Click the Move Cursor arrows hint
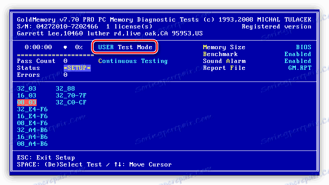 [143, 164]
